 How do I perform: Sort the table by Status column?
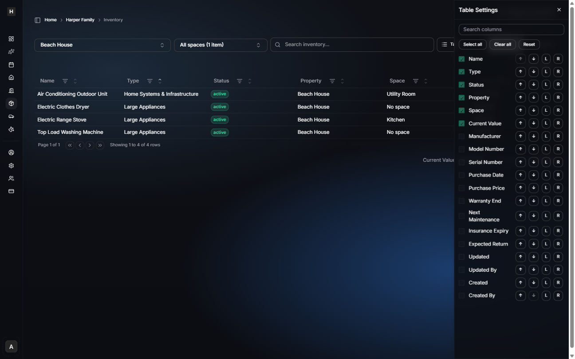(x=250, y=81)
